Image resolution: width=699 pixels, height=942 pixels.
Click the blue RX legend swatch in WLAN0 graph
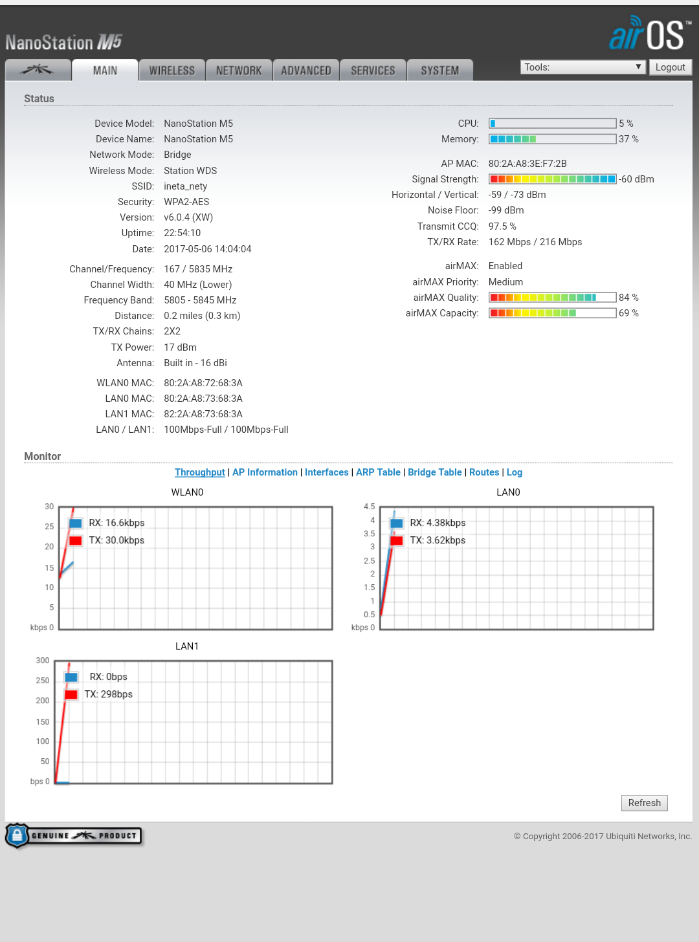(x=76, y=523)
